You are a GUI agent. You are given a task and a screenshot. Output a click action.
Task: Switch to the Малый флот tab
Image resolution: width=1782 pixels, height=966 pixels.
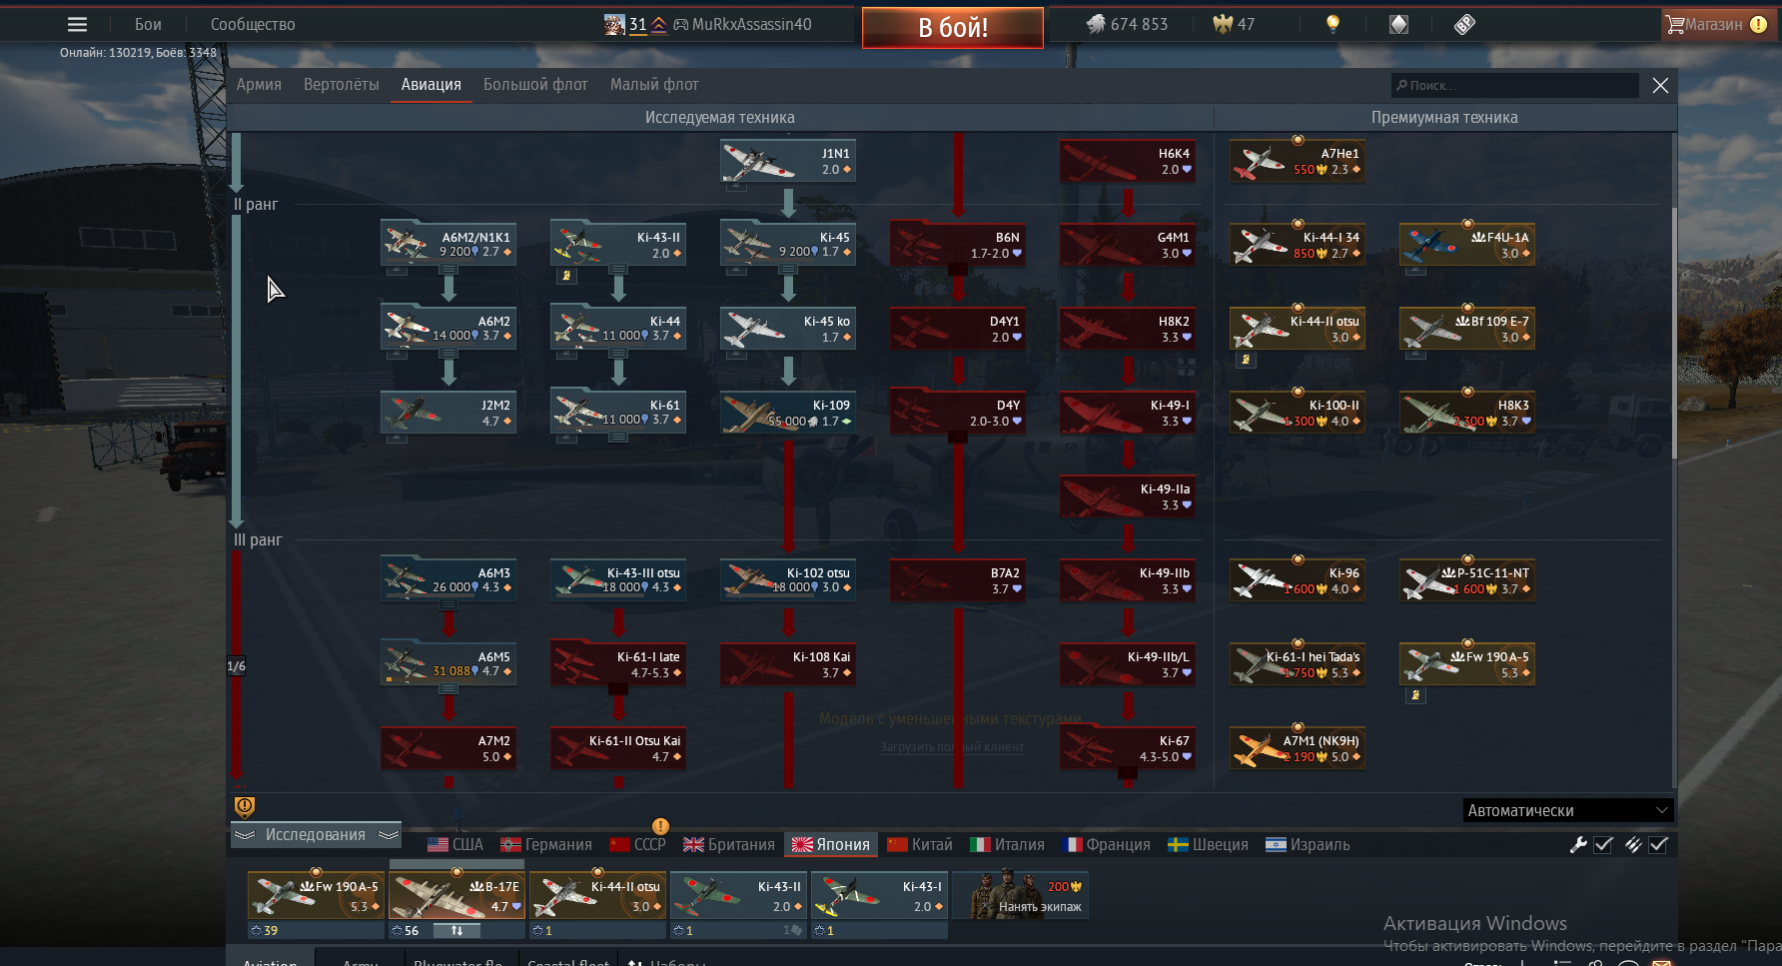[x=654, y=85]
